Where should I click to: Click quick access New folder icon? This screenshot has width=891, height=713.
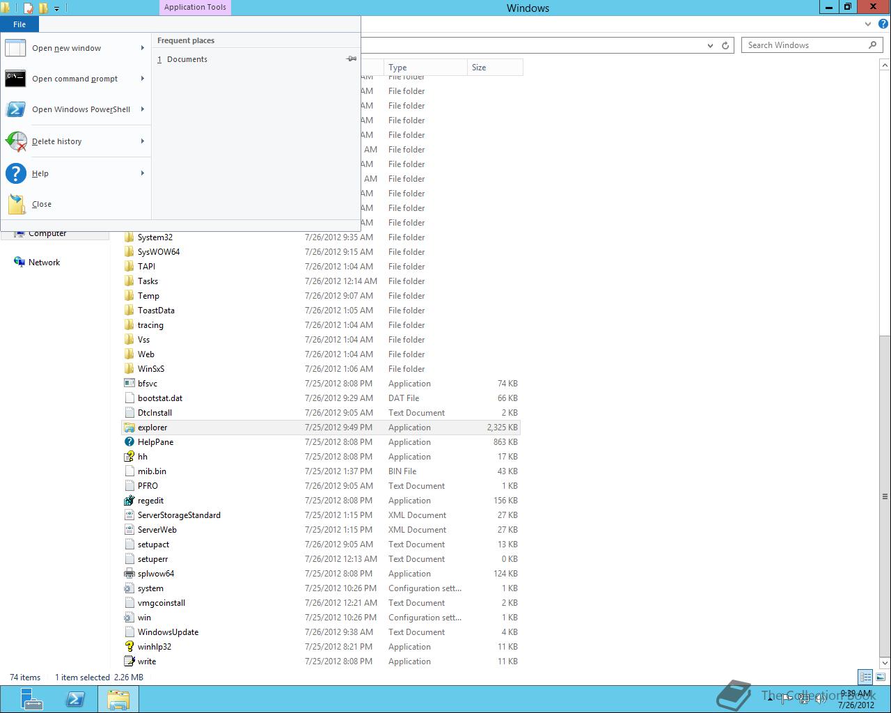[43, 8]
